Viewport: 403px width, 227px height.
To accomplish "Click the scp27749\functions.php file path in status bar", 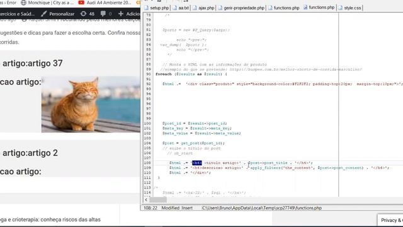I will click(262, 208).
